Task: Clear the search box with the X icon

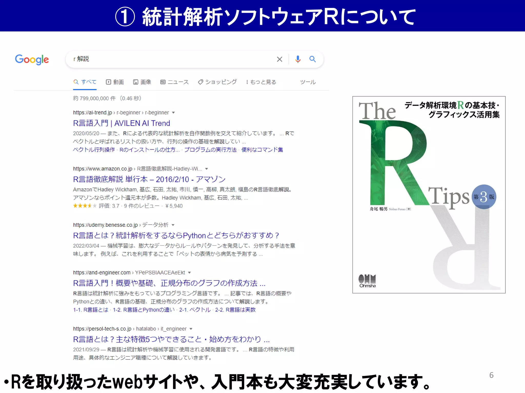Action: [279, 59]
